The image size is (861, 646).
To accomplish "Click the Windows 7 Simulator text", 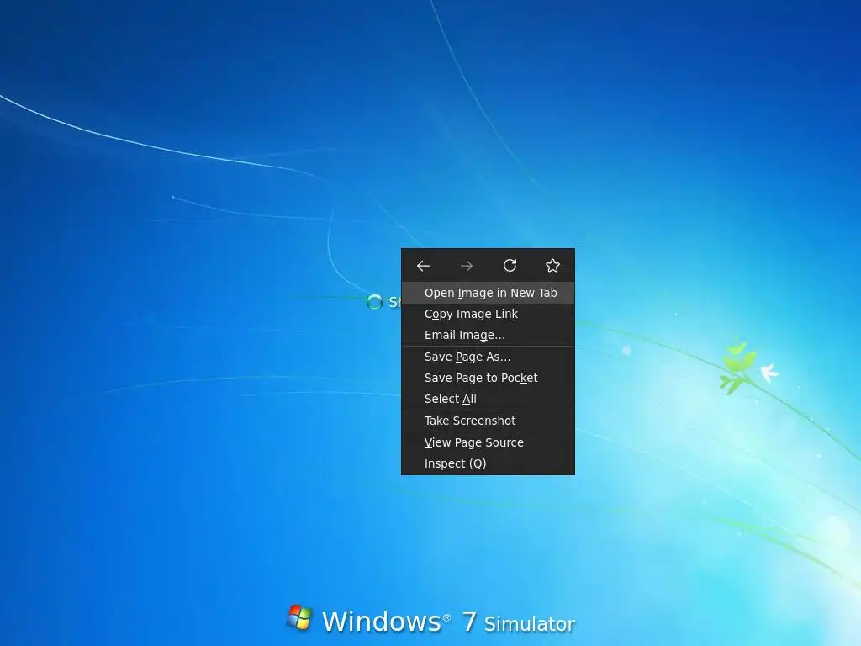I will 448,622.
